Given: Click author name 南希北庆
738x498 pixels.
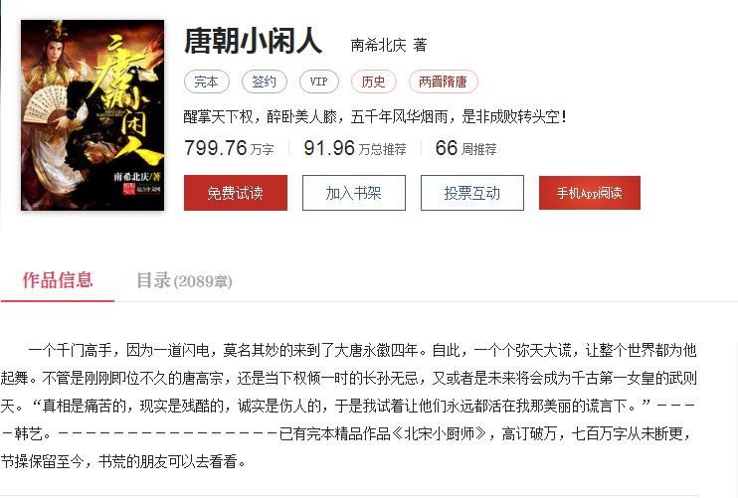Looking at the screenshot, I should 378,45.
